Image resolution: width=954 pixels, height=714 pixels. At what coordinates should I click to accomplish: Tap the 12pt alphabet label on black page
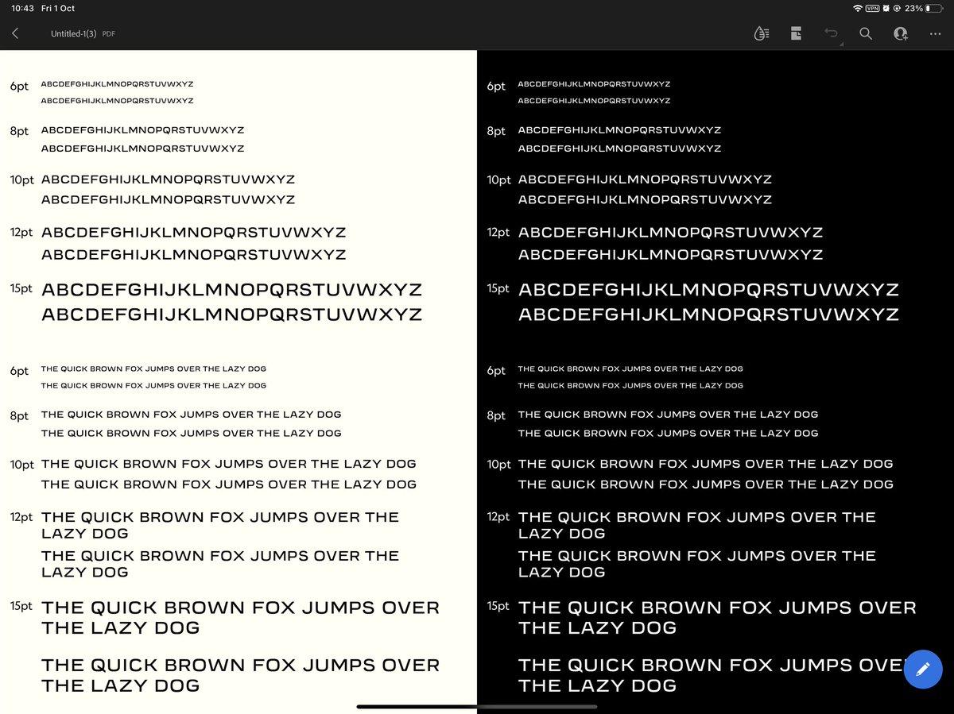498,233
